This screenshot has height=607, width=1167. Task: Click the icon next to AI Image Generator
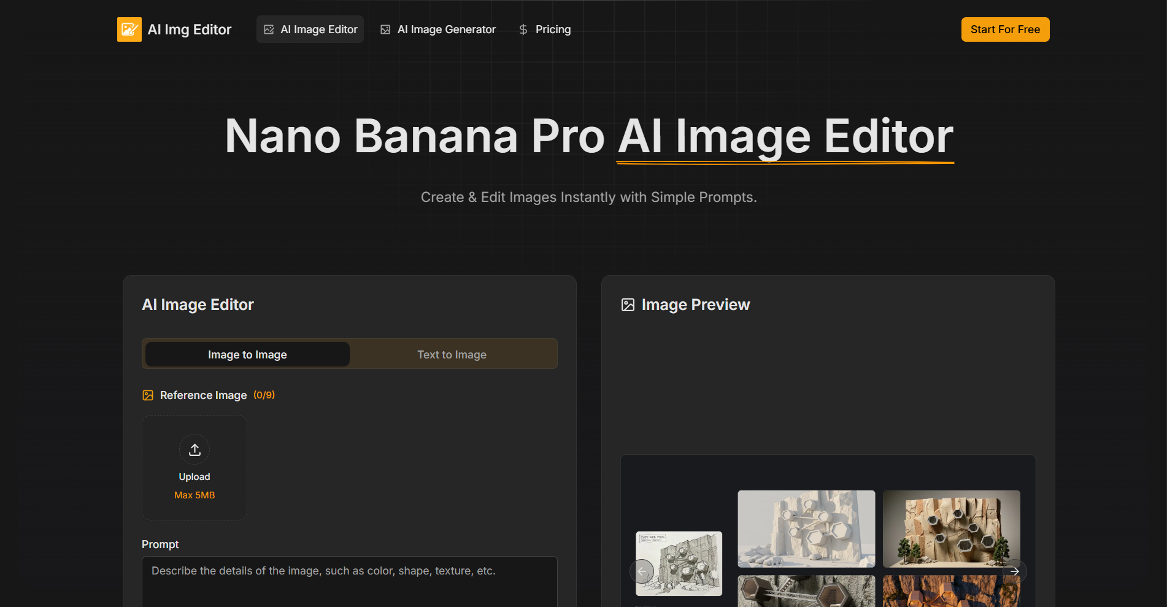point(385,29)
